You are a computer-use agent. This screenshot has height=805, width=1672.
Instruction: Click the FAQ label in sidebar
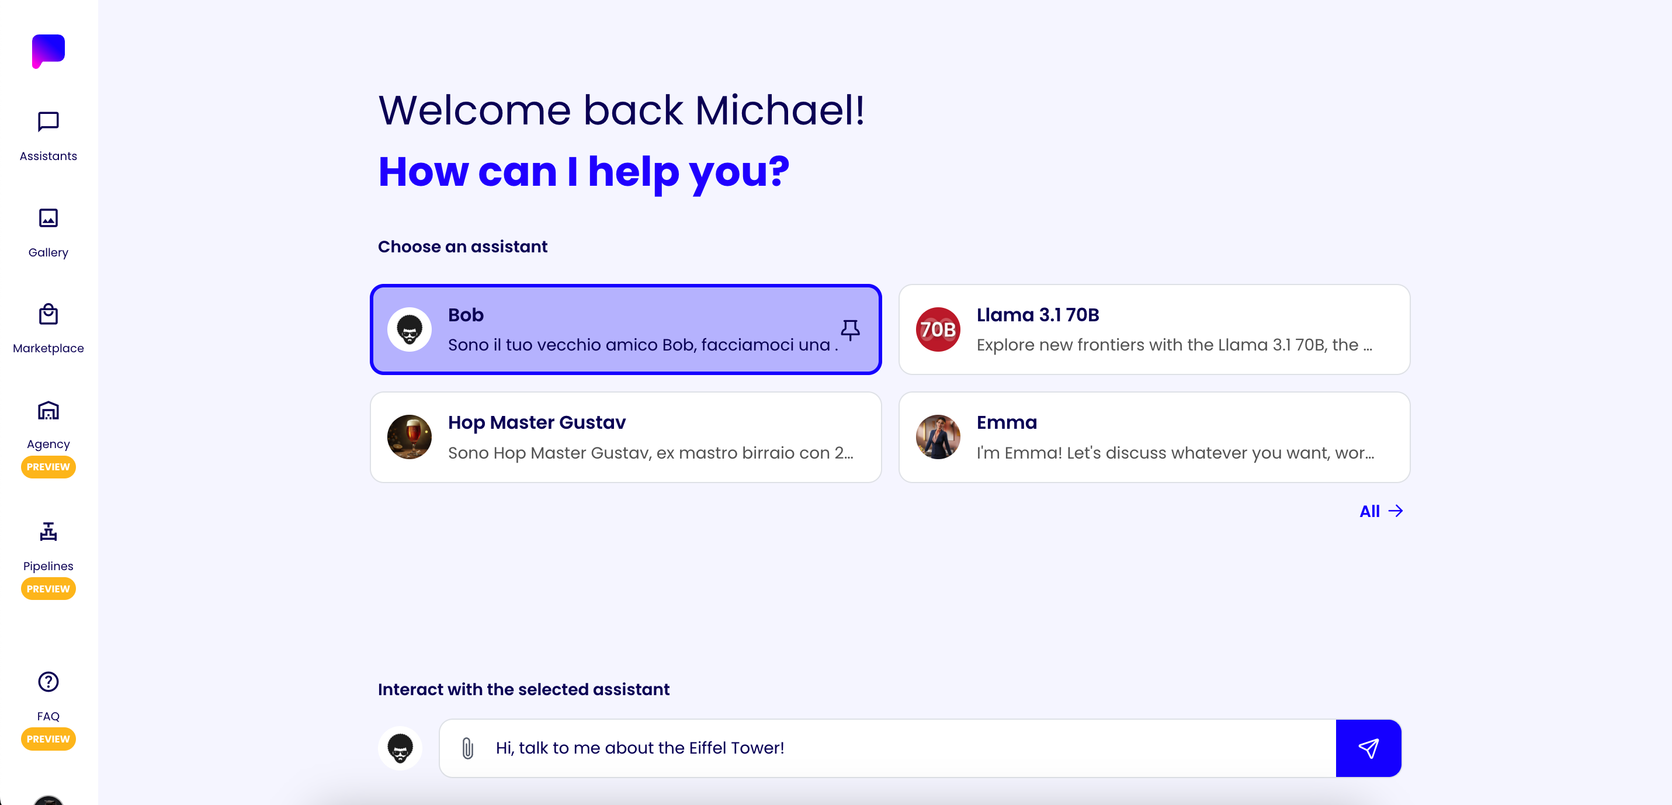[x=48, y=716]
